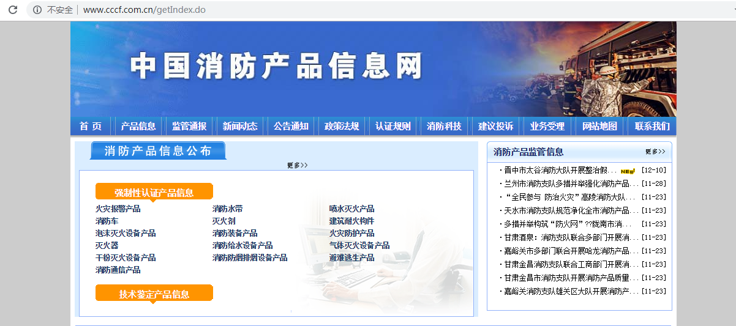Screen dimensions: 736x326
Task: Click the 技术鉴定产品信息 orange button
Action: pyautogui.click(x=154, y=294)
